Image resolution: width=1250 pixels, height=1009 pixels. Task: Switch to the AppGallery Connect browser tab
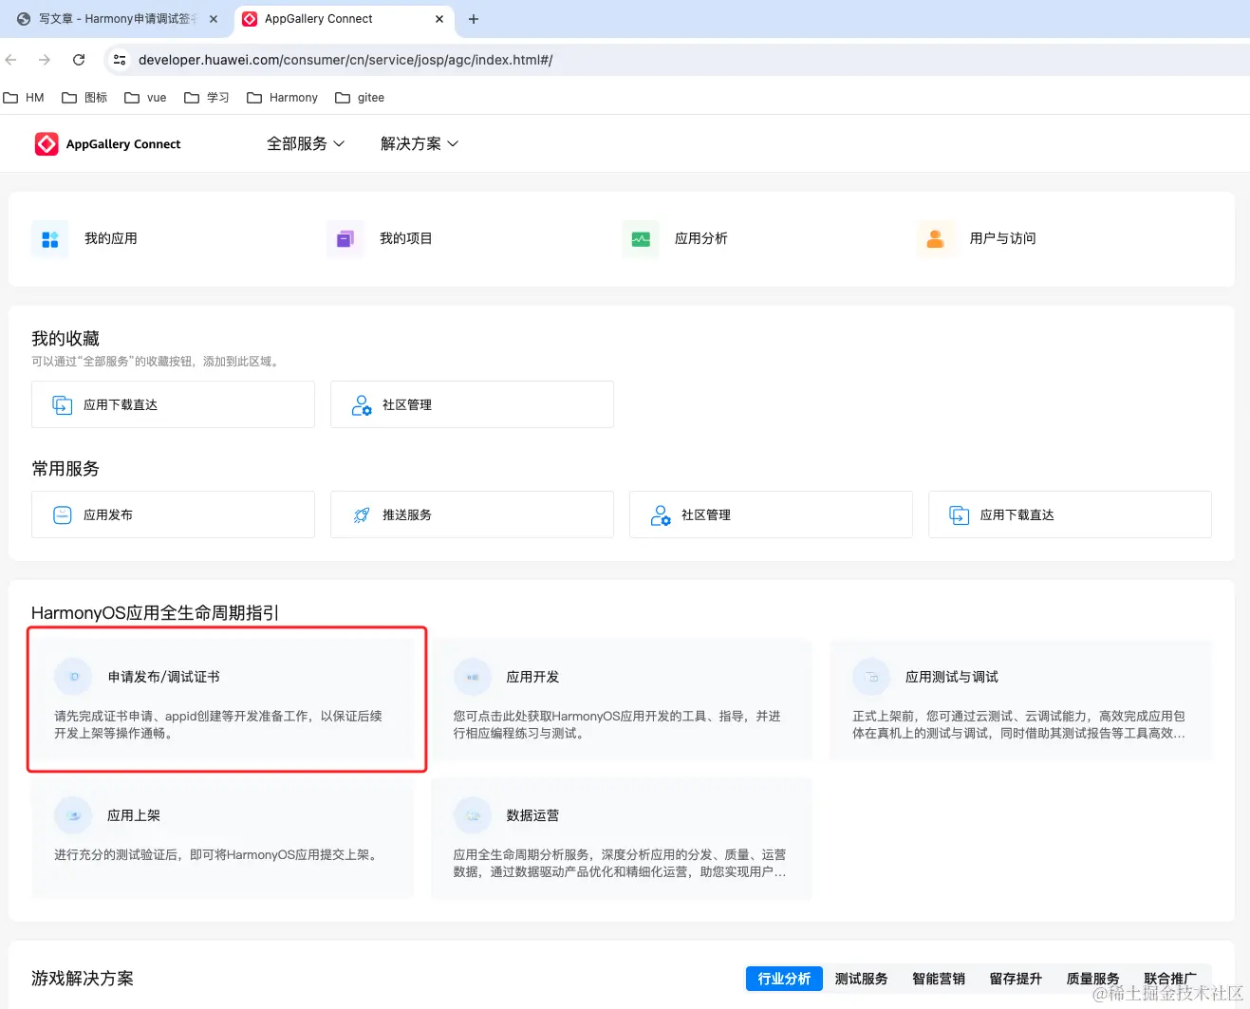(x=344, y=19)
